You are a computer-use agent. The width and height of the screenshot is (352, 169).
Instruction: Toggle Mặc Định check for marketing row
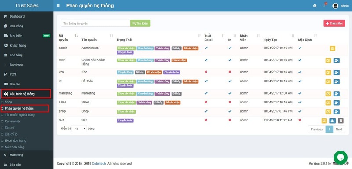point(300,93)
